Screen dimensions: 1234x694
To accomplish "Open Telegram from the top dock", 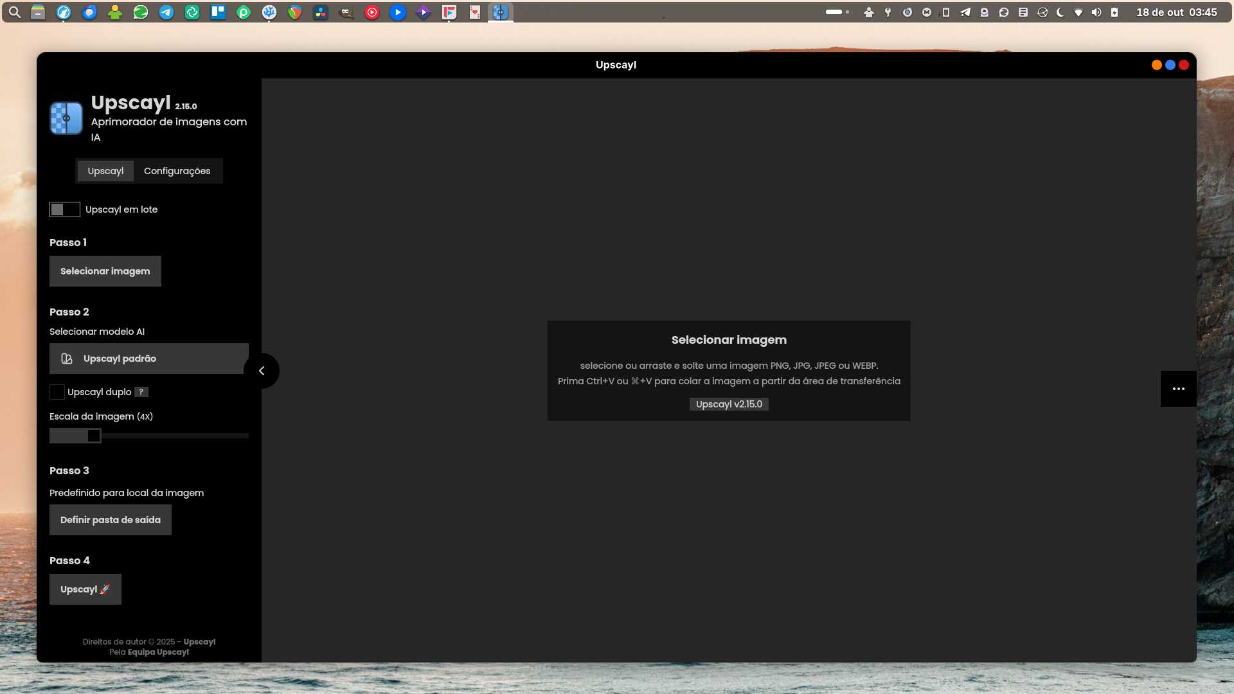I will coord(166,12).
